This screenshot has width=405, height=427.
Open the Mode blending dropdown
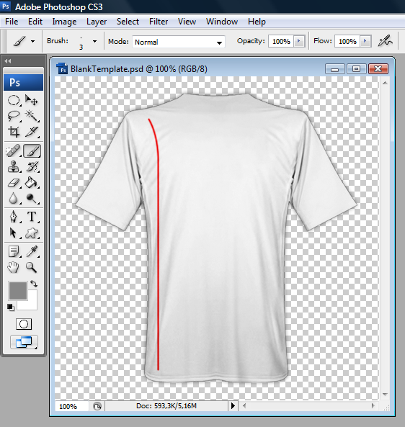179,42
